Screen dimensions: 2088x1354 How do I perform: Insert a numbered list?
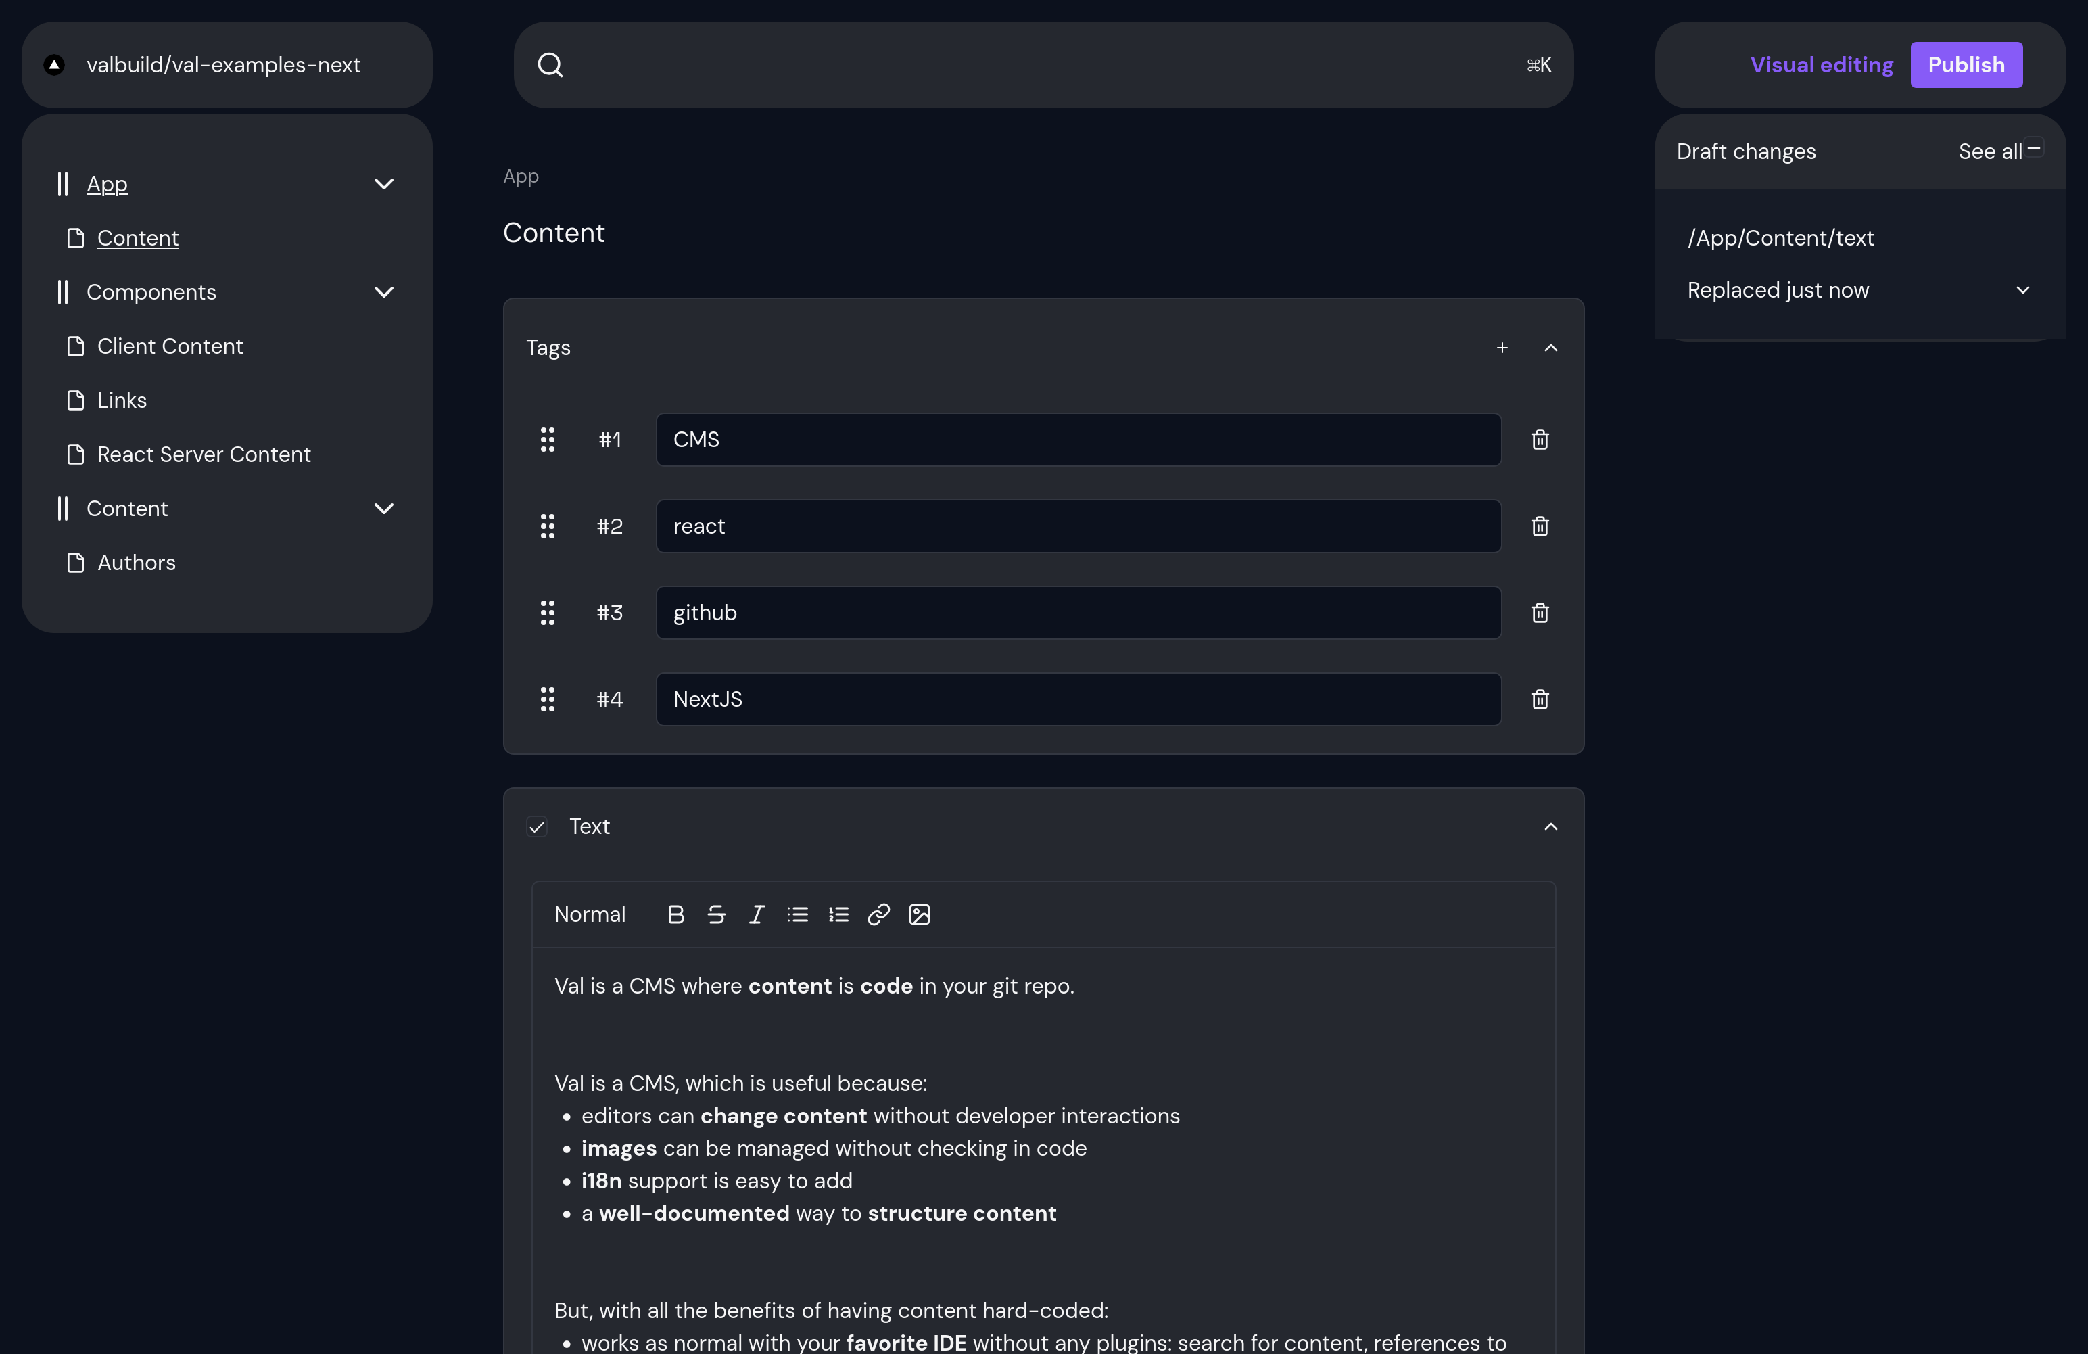(838, 914)
